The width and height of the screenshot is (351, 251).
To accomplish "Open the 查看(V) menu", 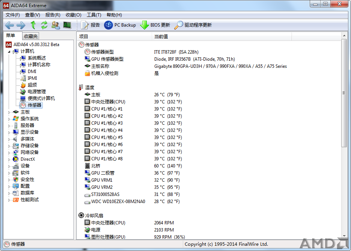I will point(32,15).
